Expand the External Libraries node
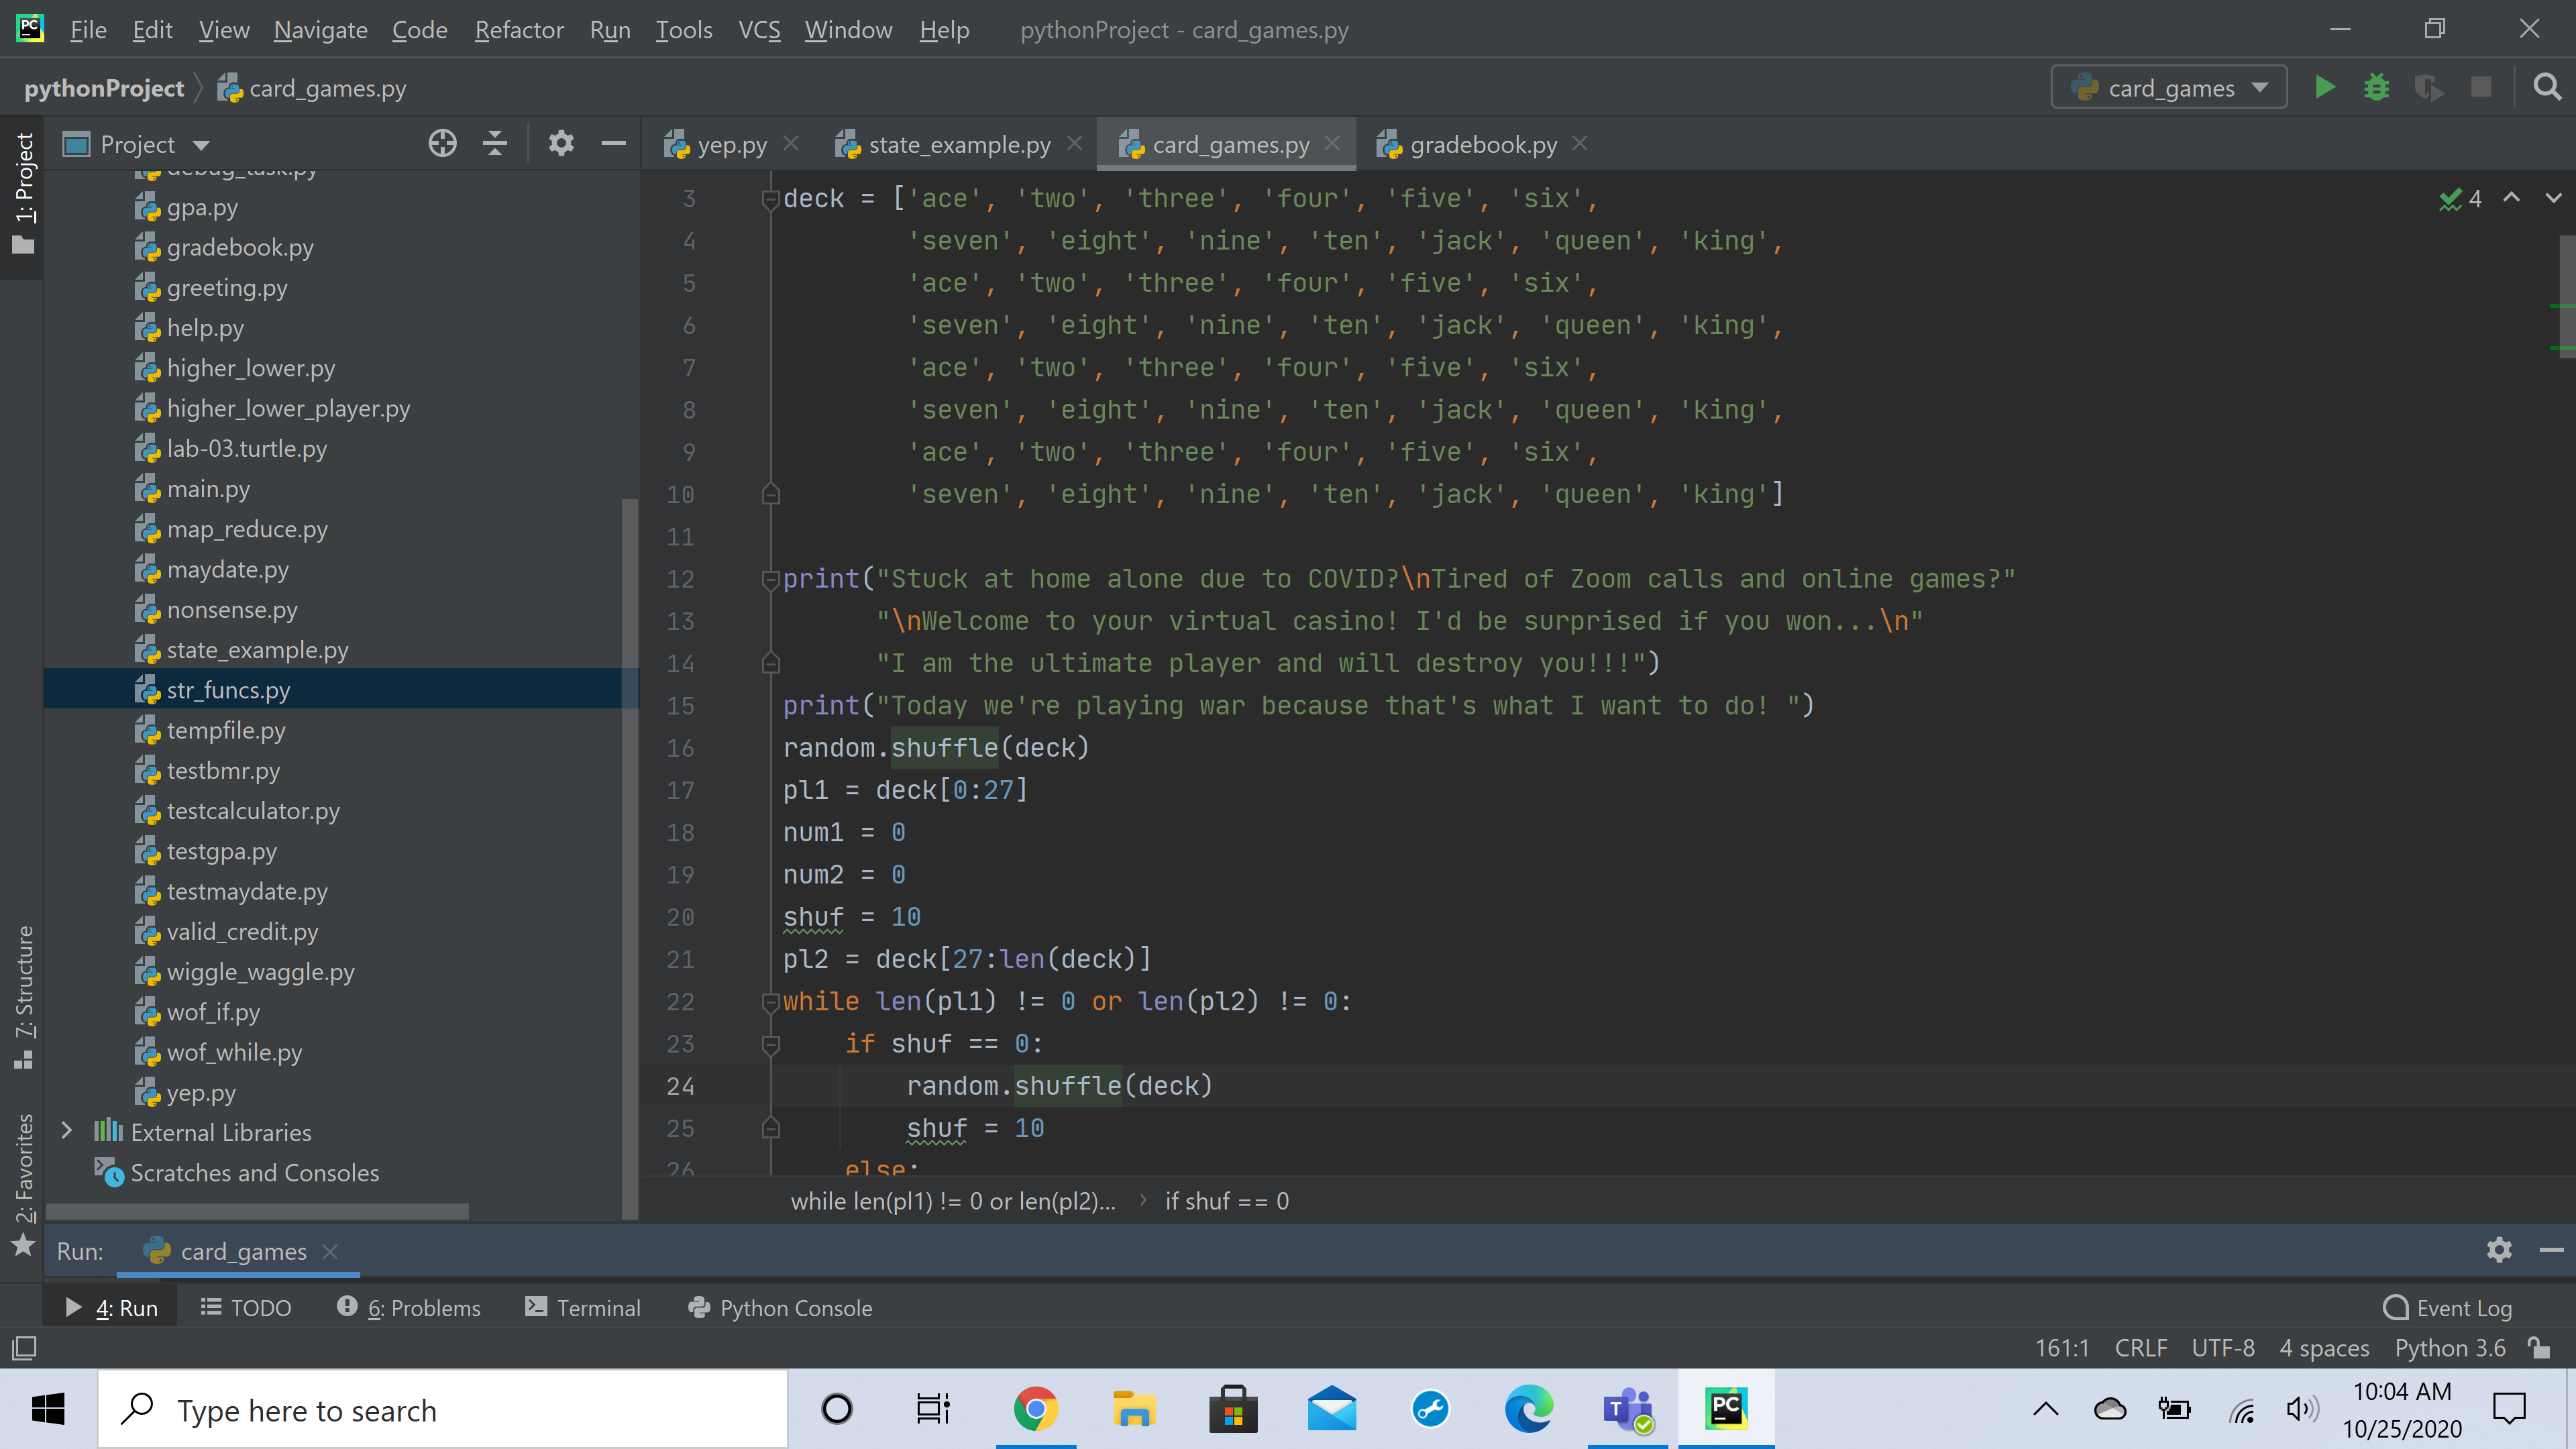The image size is (2576, 1449). [67, 1131]
